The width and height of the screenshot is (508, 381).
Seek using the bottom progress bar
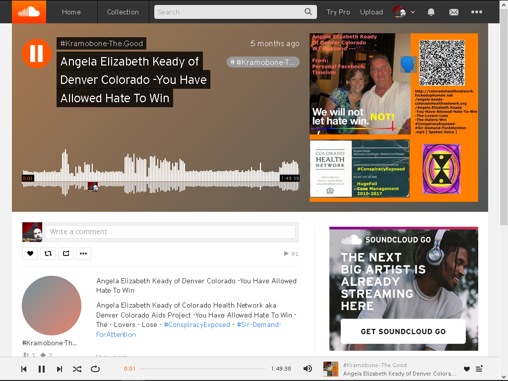(x=203, y=369)
